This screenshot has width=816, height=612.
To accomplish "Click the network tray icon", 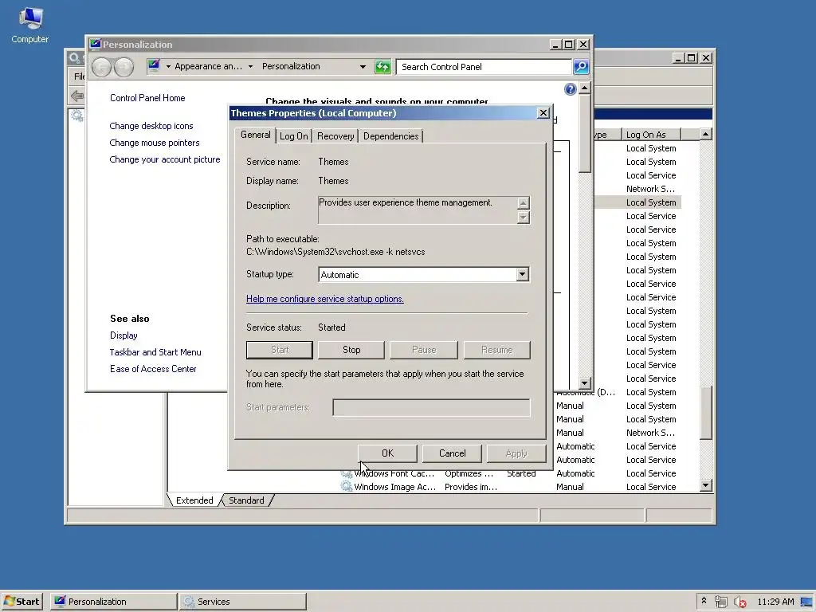I will pos(720,602).
